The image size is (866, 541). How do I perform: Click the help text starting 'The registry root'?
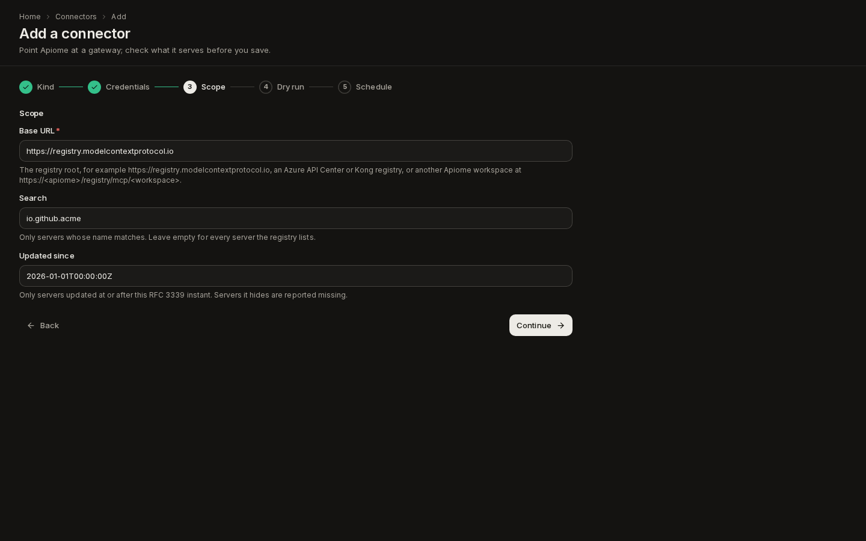(271, 175)
